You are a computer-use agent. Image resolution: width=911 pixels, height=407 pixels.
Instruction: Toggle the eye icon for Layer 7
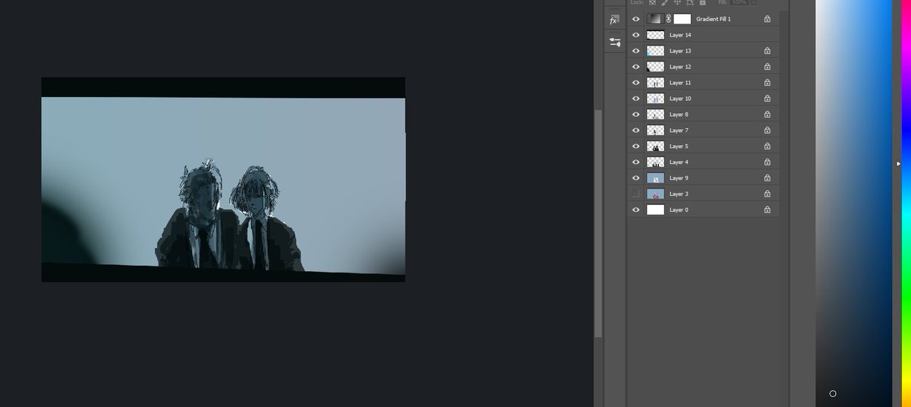[636, 131]
